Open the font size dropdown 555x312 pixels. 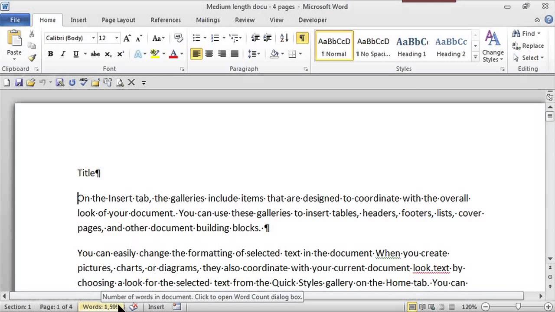coord(117,38)
